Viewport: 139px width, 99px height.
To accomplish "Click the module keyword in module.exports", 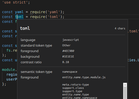I will tap(8, 70).
